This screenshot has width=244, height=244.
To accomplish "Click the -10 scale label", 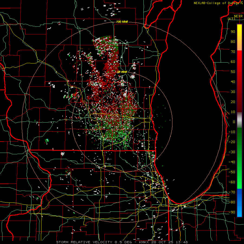I will coord(232,132).
